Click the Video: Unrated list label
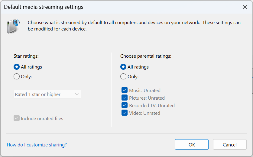This screenshot has height=157, width=253. [144, 113]
